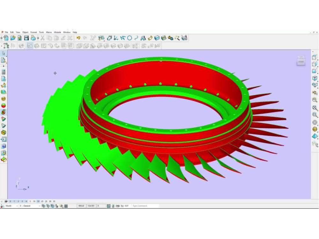Toggle level 35 visibility
319x239 pixels.
tap(54, 201)
